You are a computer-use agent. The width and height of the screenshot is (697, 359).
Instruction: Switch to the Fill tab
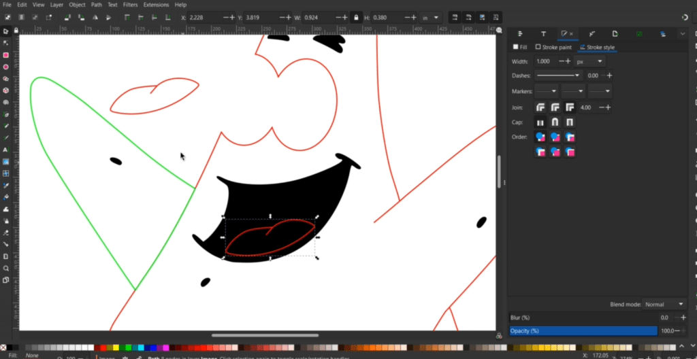[520, 48]
